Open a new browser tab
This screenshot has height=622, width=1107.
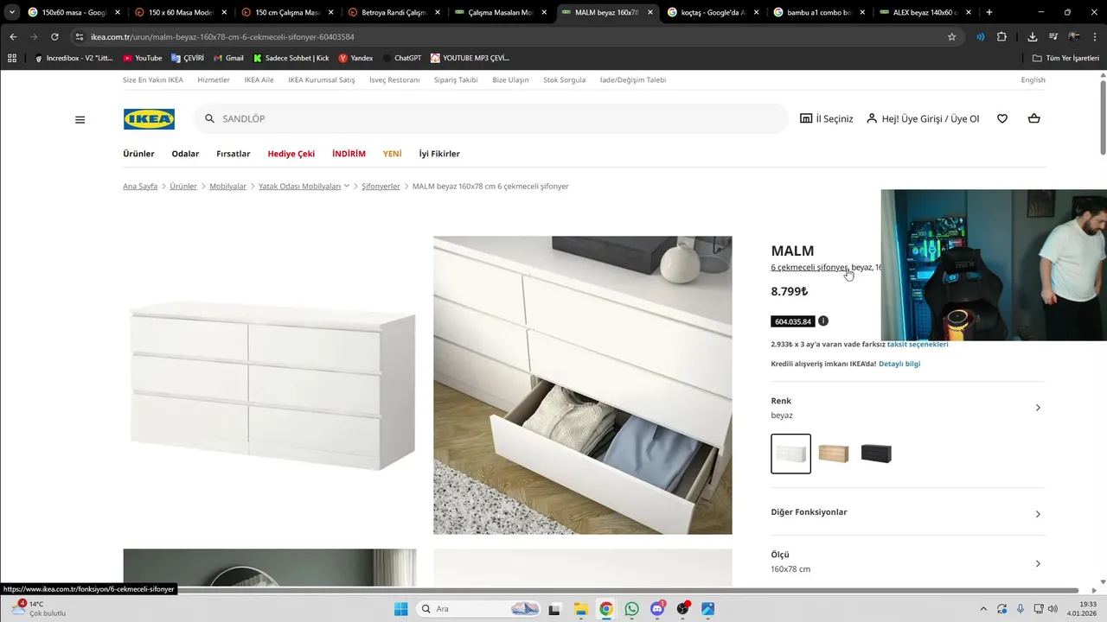(989, 12)
